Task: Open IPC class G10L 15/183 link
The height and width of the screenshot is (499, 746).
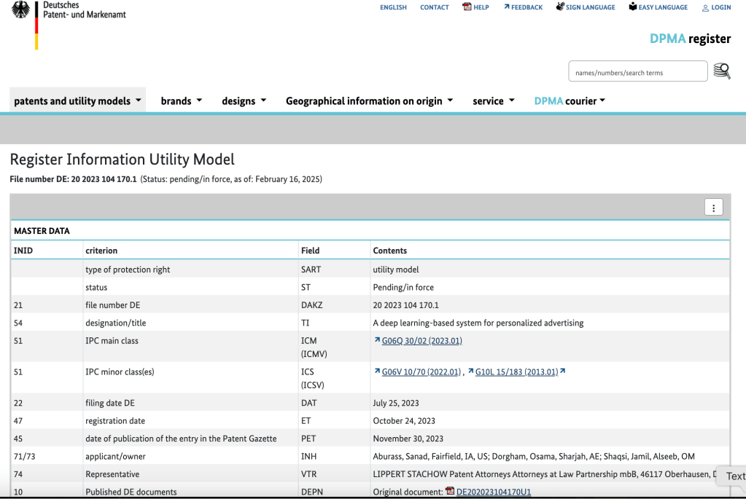Action: [516, 372]
